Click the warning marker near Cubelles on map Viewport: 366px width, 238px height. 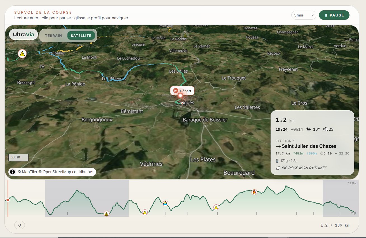pyautogui.click(x=22, y=54)
